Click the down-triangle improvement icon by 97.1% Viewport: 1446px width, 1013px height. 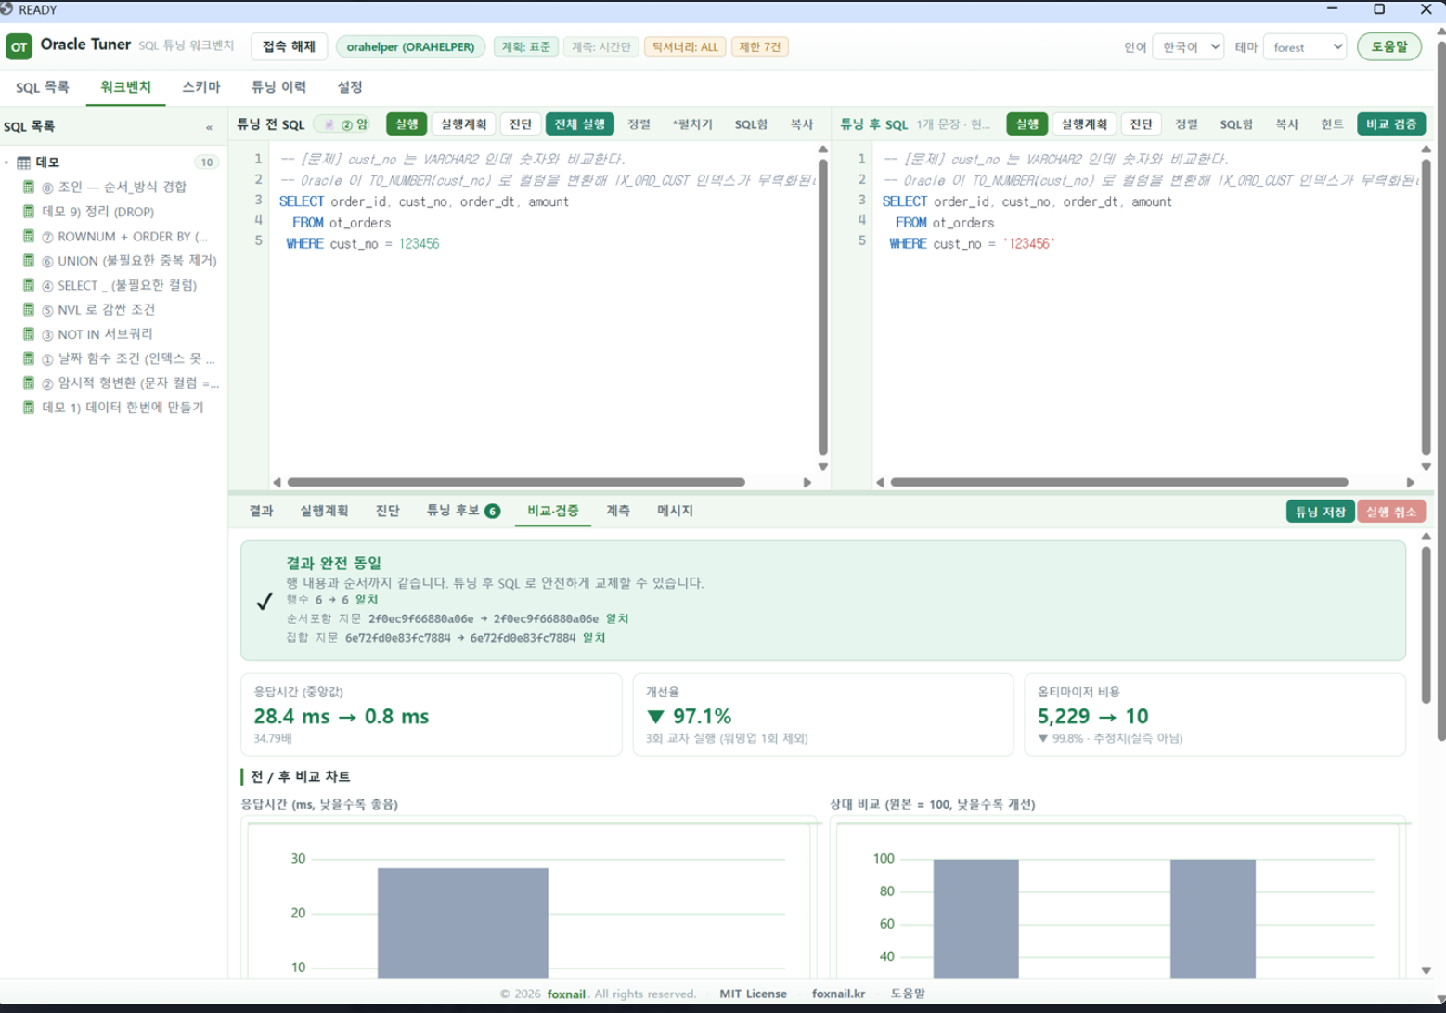tap(655, 717)
